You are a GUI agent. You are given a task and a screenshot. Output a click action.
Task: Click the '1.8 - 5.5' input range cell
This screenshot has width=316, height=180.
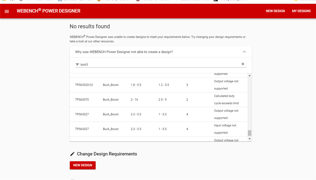pos(136,85)
